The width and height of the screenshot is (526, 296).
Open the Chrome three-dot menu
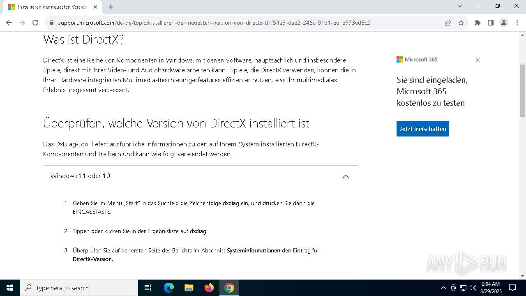517,23
